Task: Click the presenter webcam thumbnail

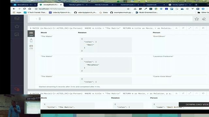Action: pos(20,106)
